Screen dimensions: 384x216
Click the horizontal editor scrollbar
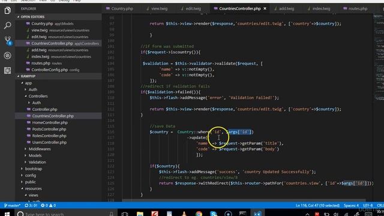244,200
